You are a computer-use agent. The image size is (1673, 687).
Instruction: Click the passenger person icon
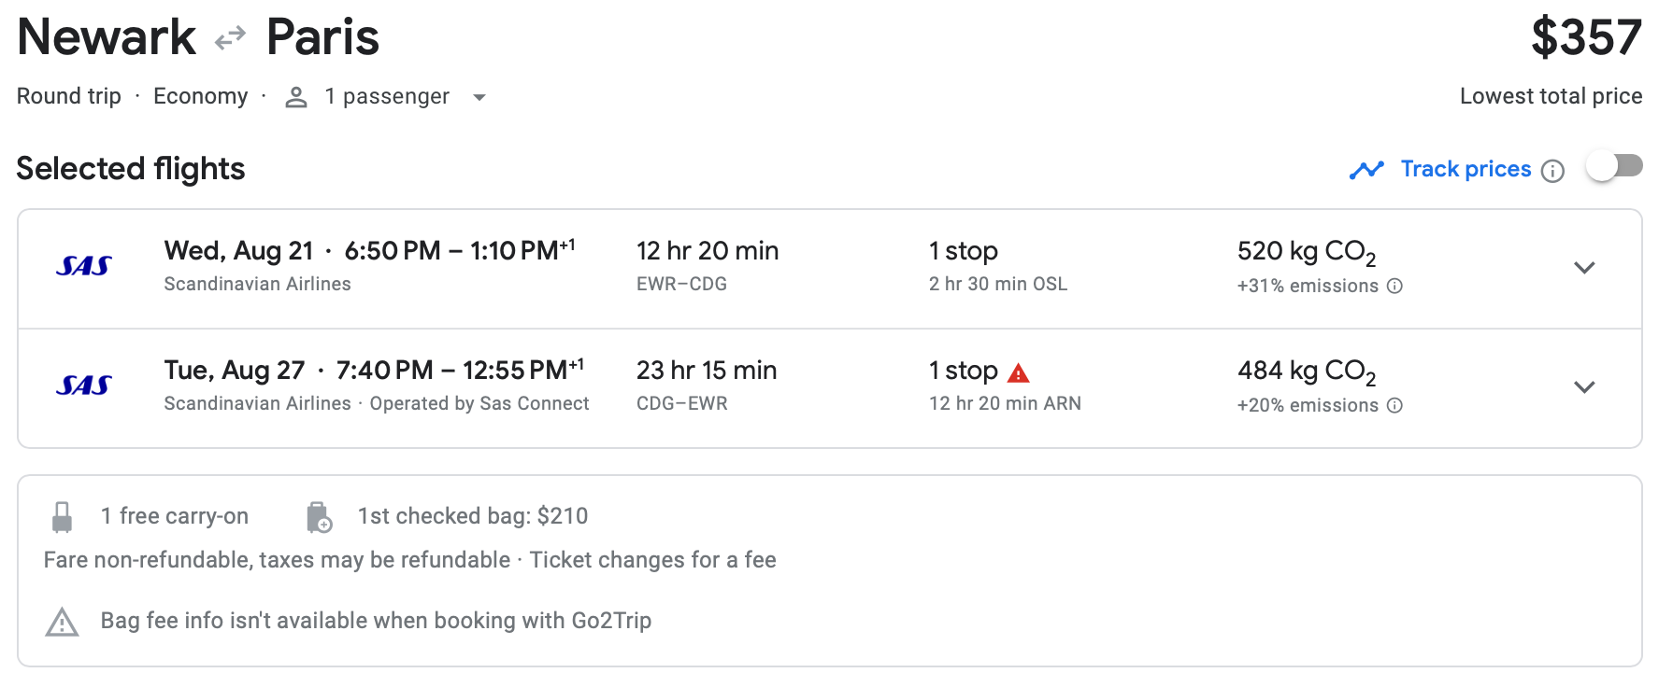click(x=296, y=97)
